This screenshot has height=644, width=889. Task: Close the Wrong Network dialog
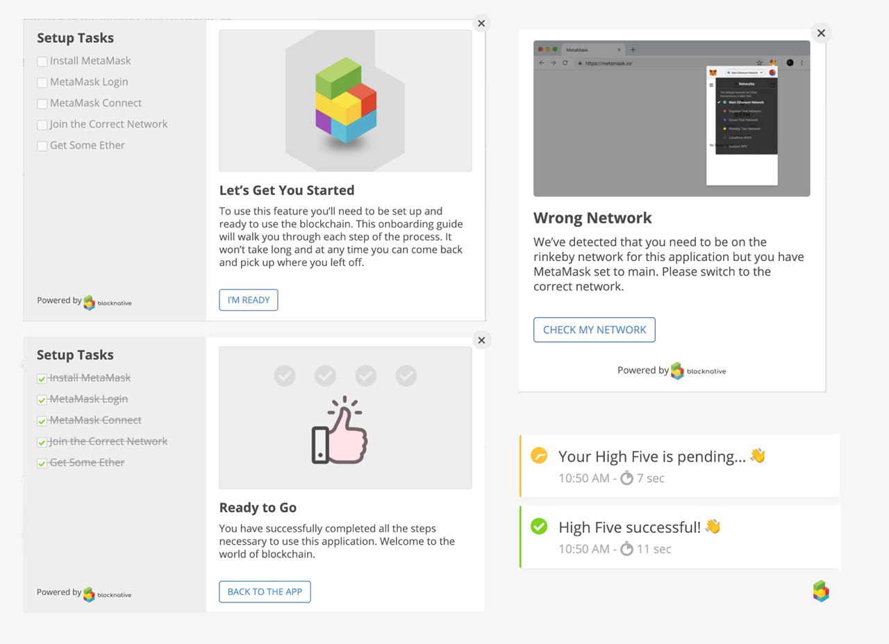pos(821,33)
